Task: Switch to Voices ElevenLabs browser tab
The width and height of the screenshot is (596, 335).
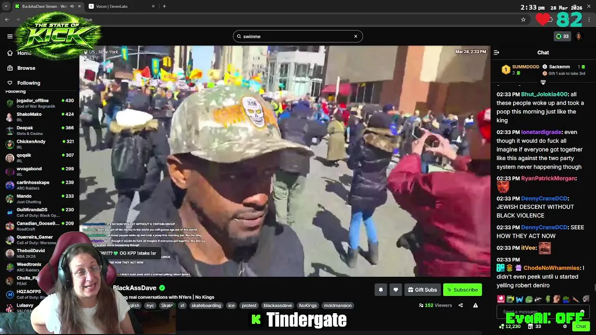Action: 122,7
